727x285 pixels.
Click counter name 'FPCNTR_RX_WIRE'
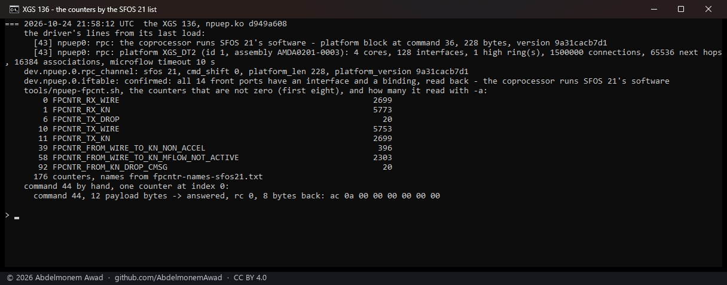86,100
